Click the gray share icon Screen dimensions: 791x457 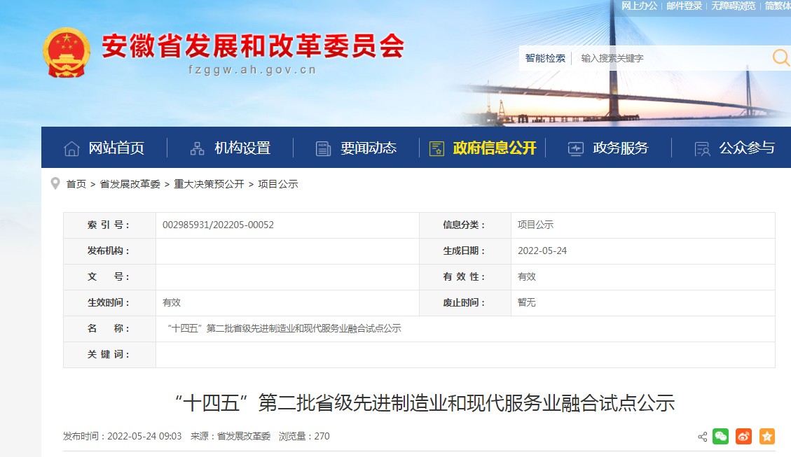702,437
